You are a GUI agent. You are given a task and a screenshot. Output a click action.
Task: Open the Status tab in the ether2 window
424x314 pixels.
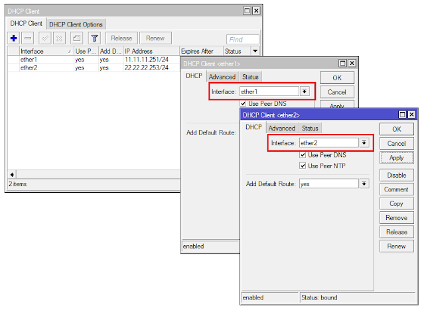(x=310, y=129)
